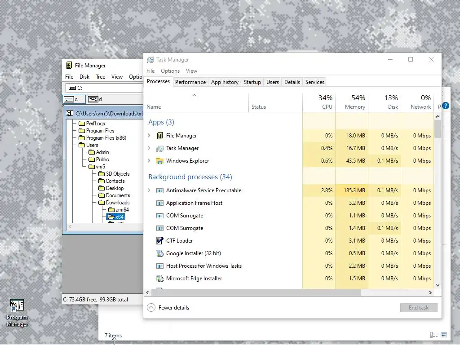This screenshot has width=460, height=345.
Task: Select the x64 folder in tree
Action: pyautogui.click(x=116, y=217)
